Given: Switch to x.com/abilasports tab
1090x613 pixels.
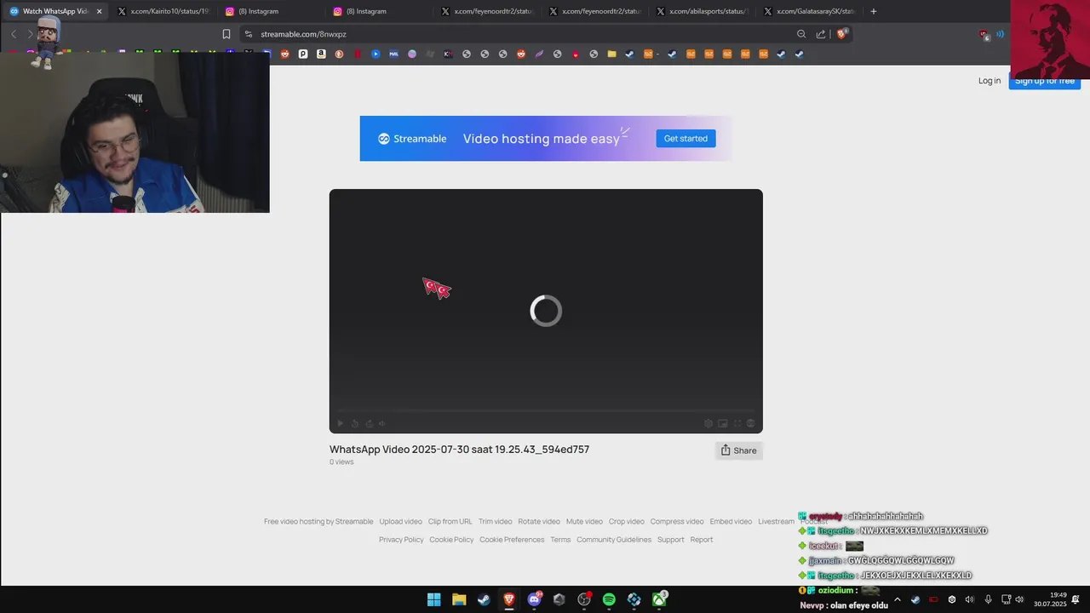Looking at the screenshot, I should click(701, 11).
